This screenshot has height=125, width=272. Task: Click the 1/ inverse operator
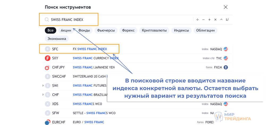tap(227, 20)
